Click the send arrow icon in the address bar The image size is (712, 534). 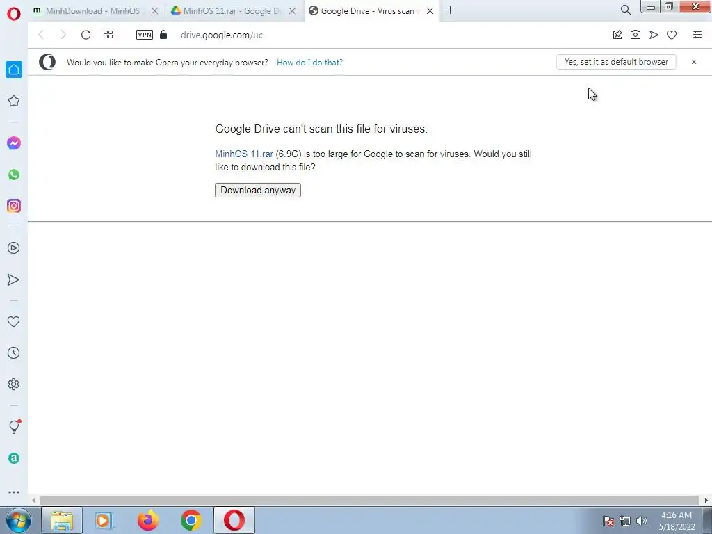[654, 35]
